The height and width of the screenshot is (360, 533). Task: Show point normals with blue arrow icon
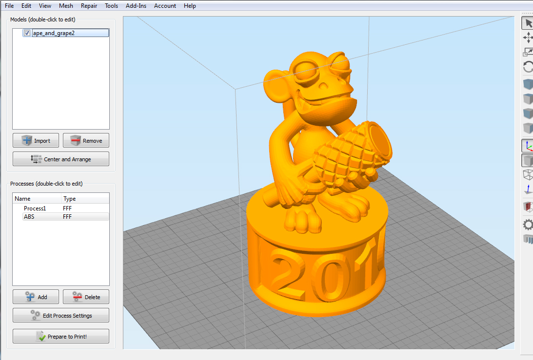(528, 189)
